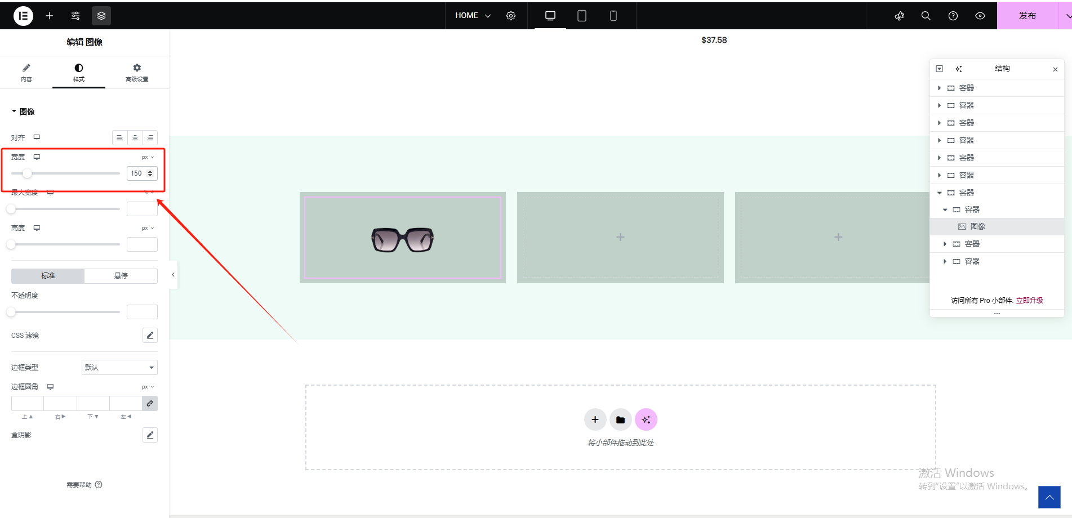Open the finder search icon
The image size is (1072, 518).
click(926, 16)
